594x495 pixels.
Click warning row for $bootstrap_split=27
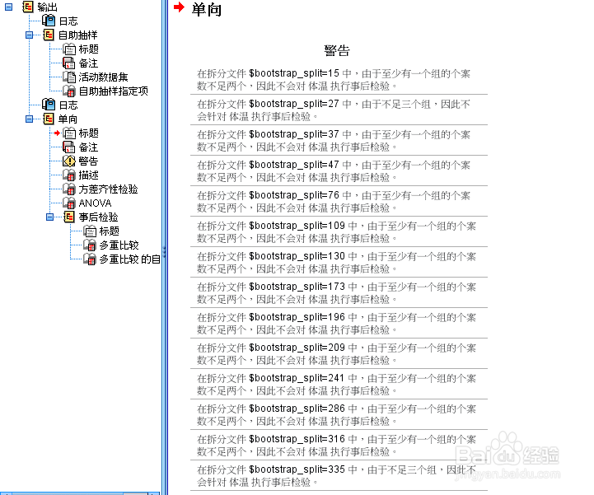coord(339,110)
